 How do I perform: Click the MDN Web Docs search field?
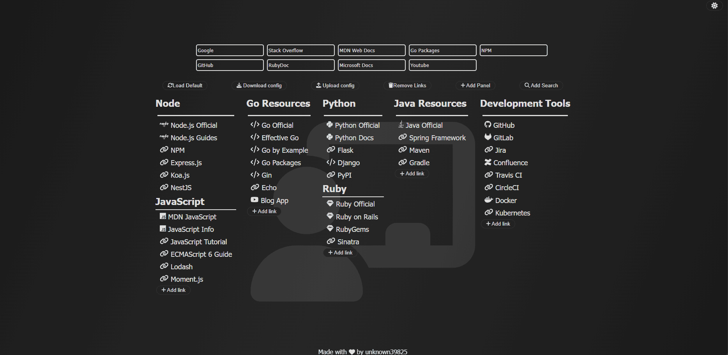372,50
